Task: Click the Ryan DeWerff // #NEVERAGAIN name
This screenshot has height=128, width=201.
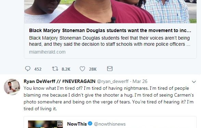Action: click(x=59, y=81)
